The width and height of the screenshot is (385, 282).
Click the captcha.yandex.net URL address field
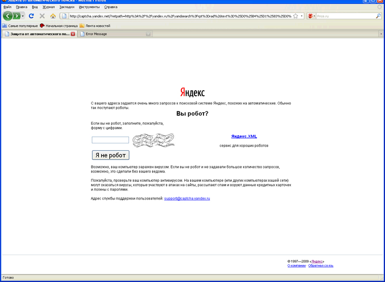[180, 16]
